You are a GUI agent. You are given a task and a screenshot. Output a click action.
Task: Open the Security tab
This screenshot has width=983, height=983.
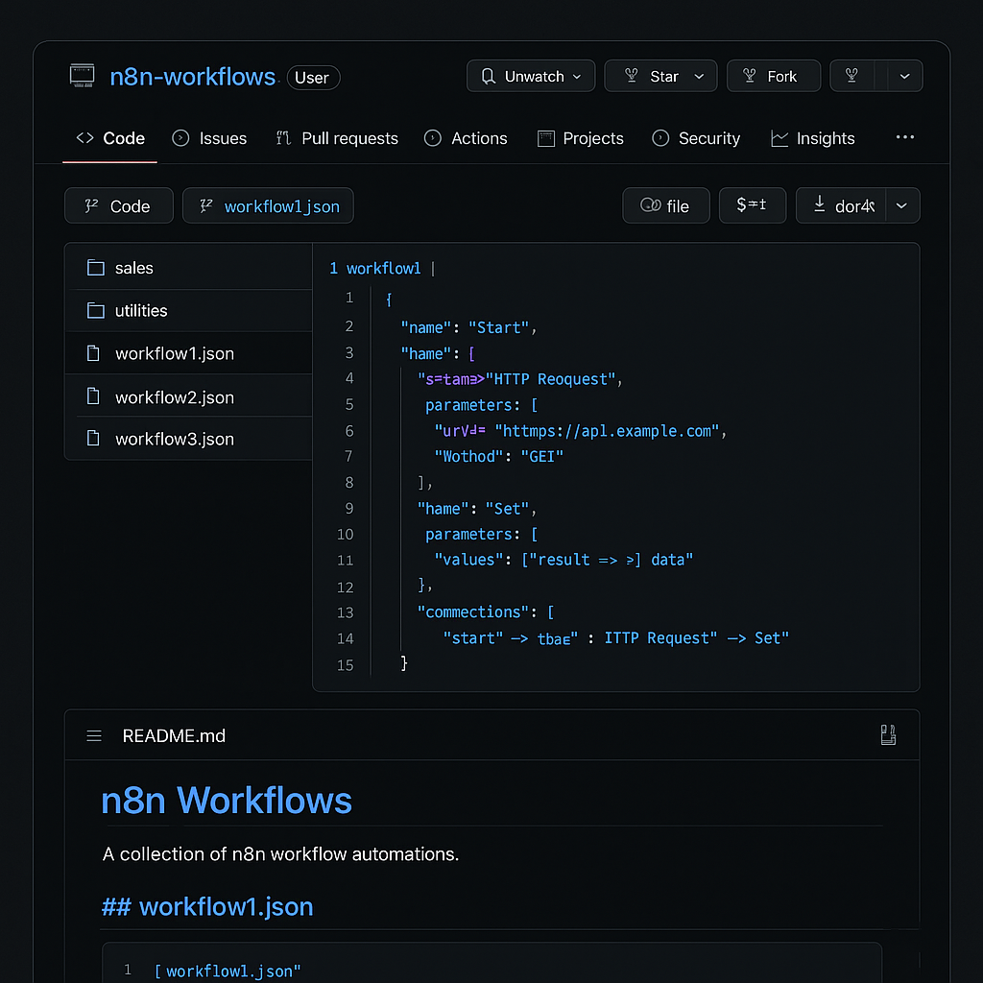click(696, 138)
